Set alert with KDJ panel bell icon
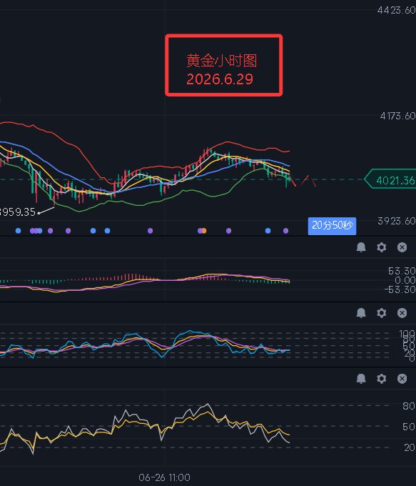416x486 pixels. pyautogui.click(x=361, y=313)
